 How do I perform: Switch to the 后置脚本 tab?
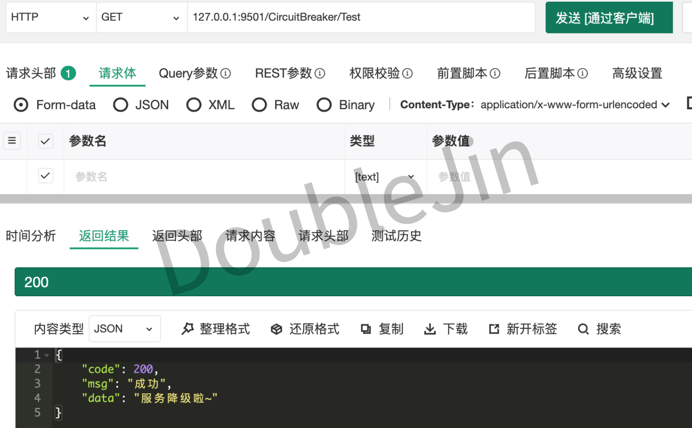pos(550,73)
